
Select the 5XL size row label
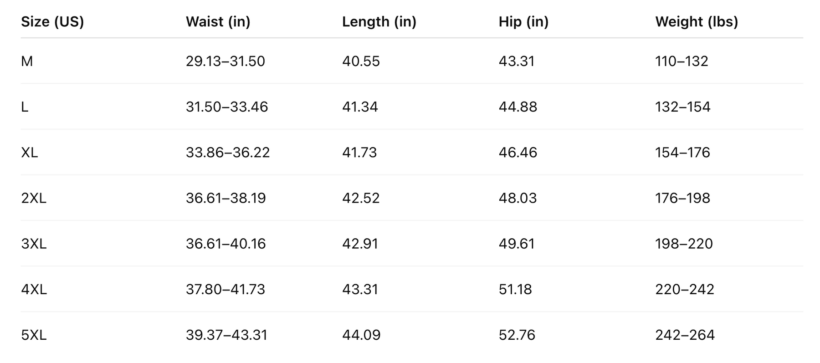(x=34, y=335)
